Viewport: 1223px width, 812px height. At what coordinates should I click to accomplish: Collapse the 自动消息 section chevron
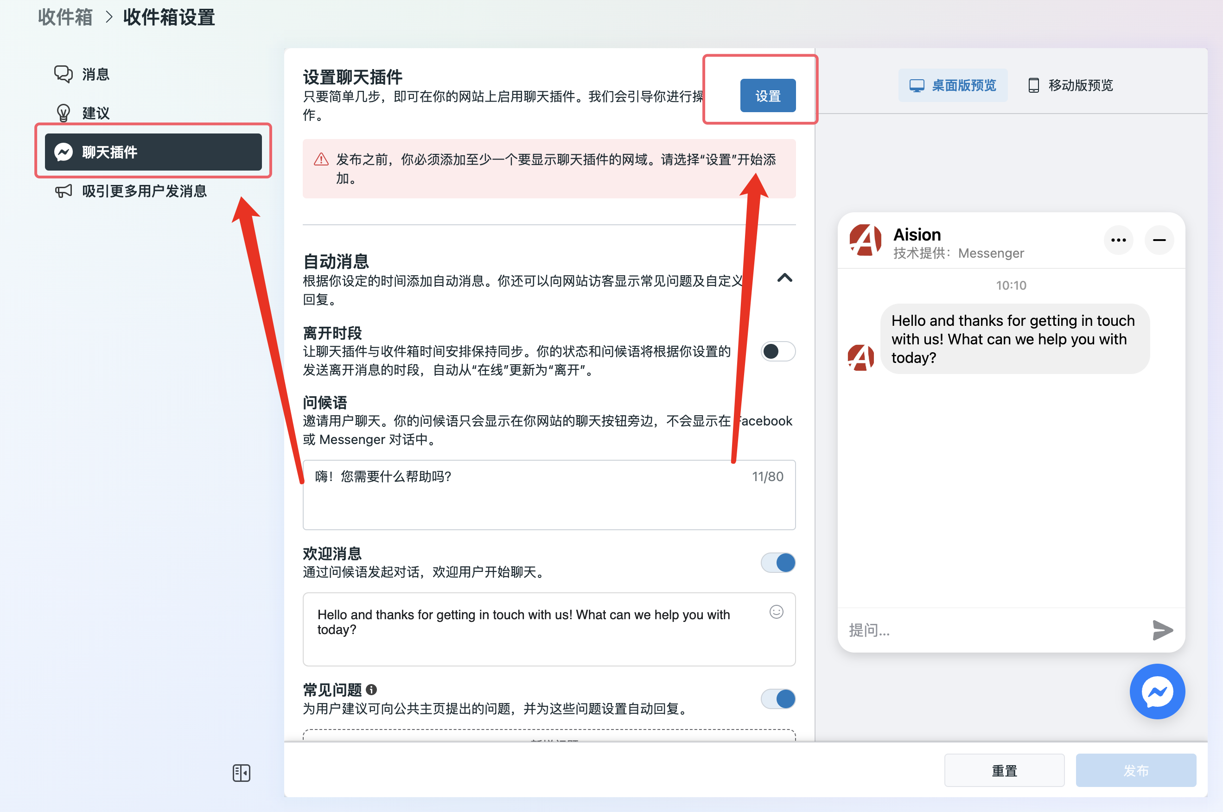pos(785,278)
